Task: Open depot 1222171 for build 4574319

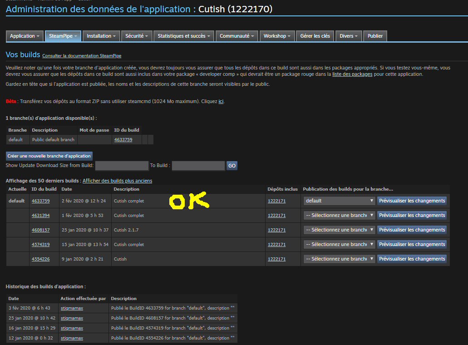Action: (277, 244)
